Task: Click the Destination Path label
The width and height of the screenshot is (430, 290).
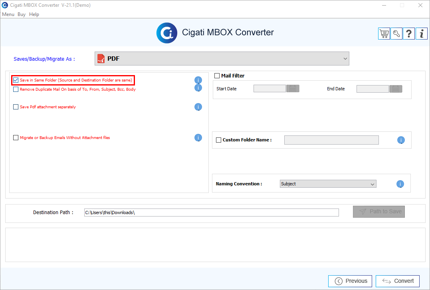Action: pos(53,213)
